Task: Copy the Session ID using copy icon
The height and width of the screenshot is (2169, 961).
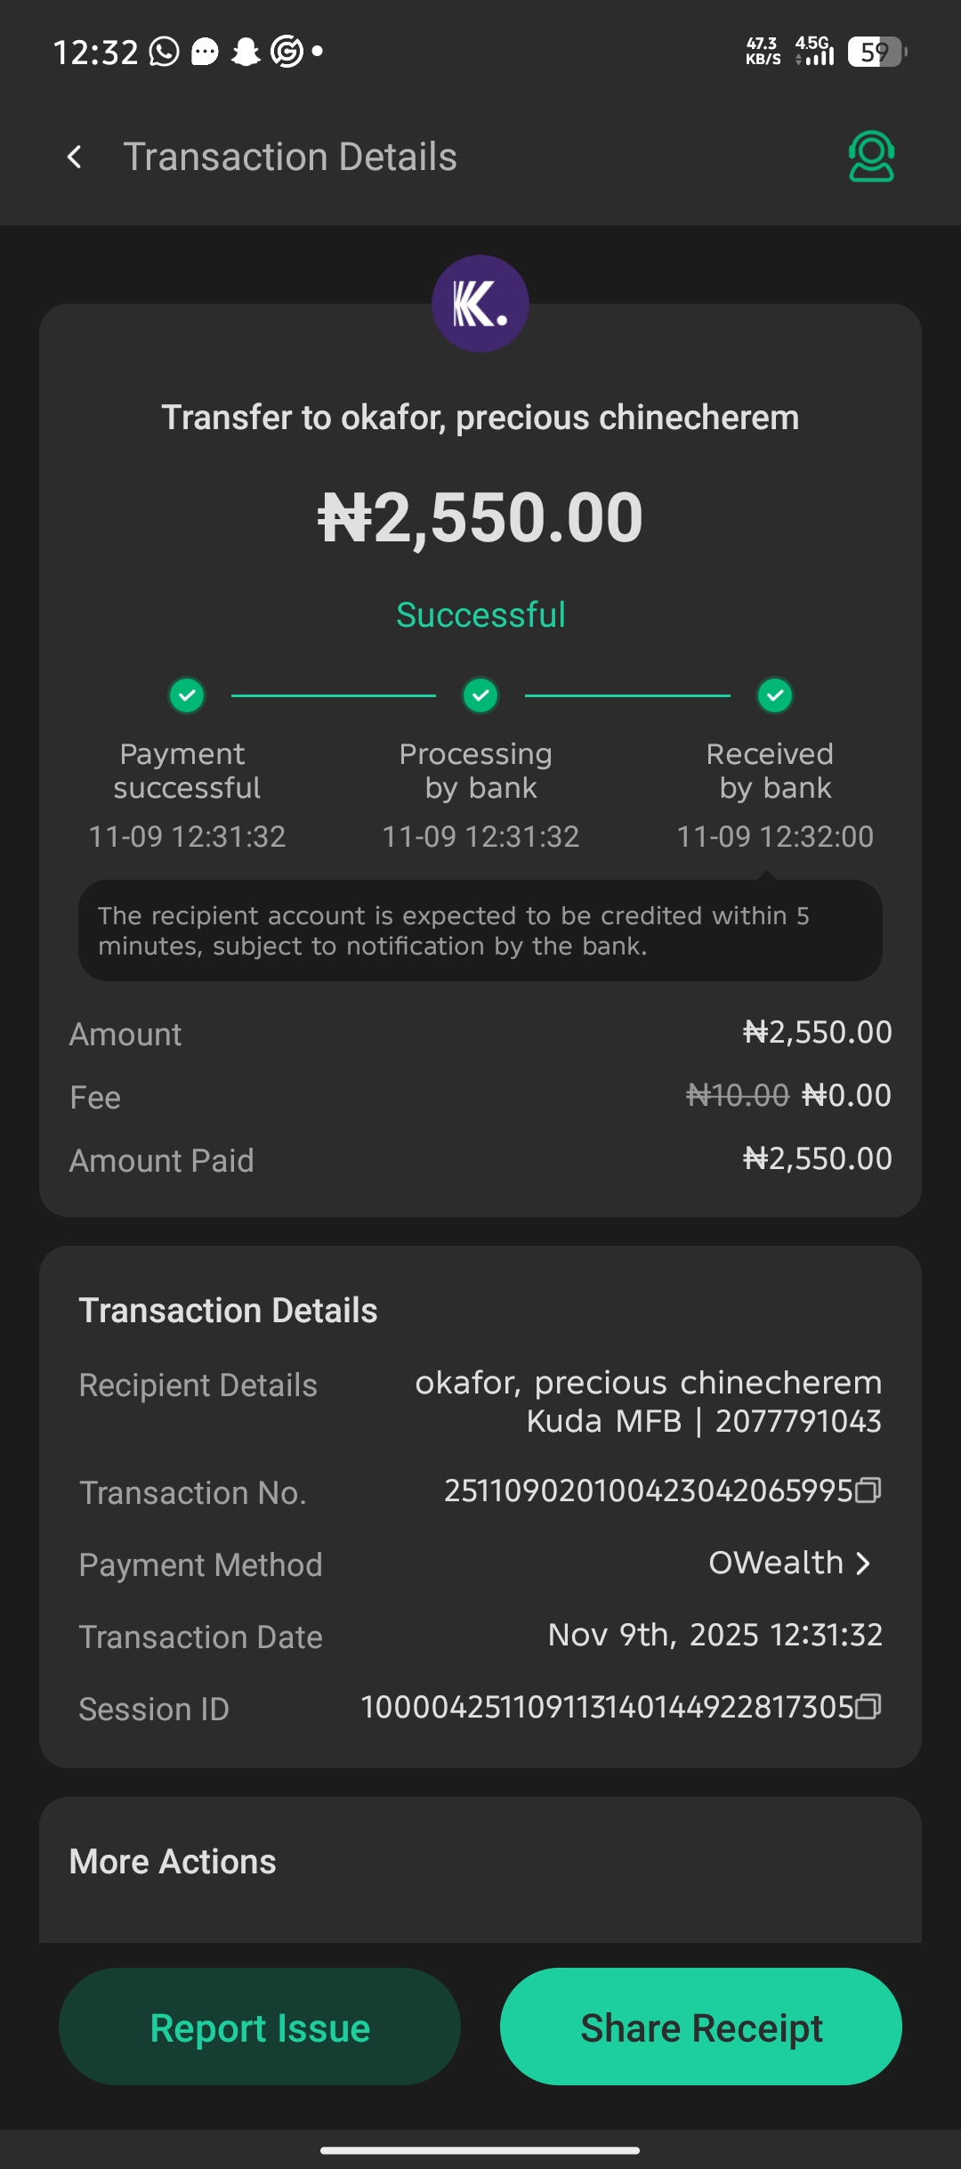Action: pos(868,1706)
